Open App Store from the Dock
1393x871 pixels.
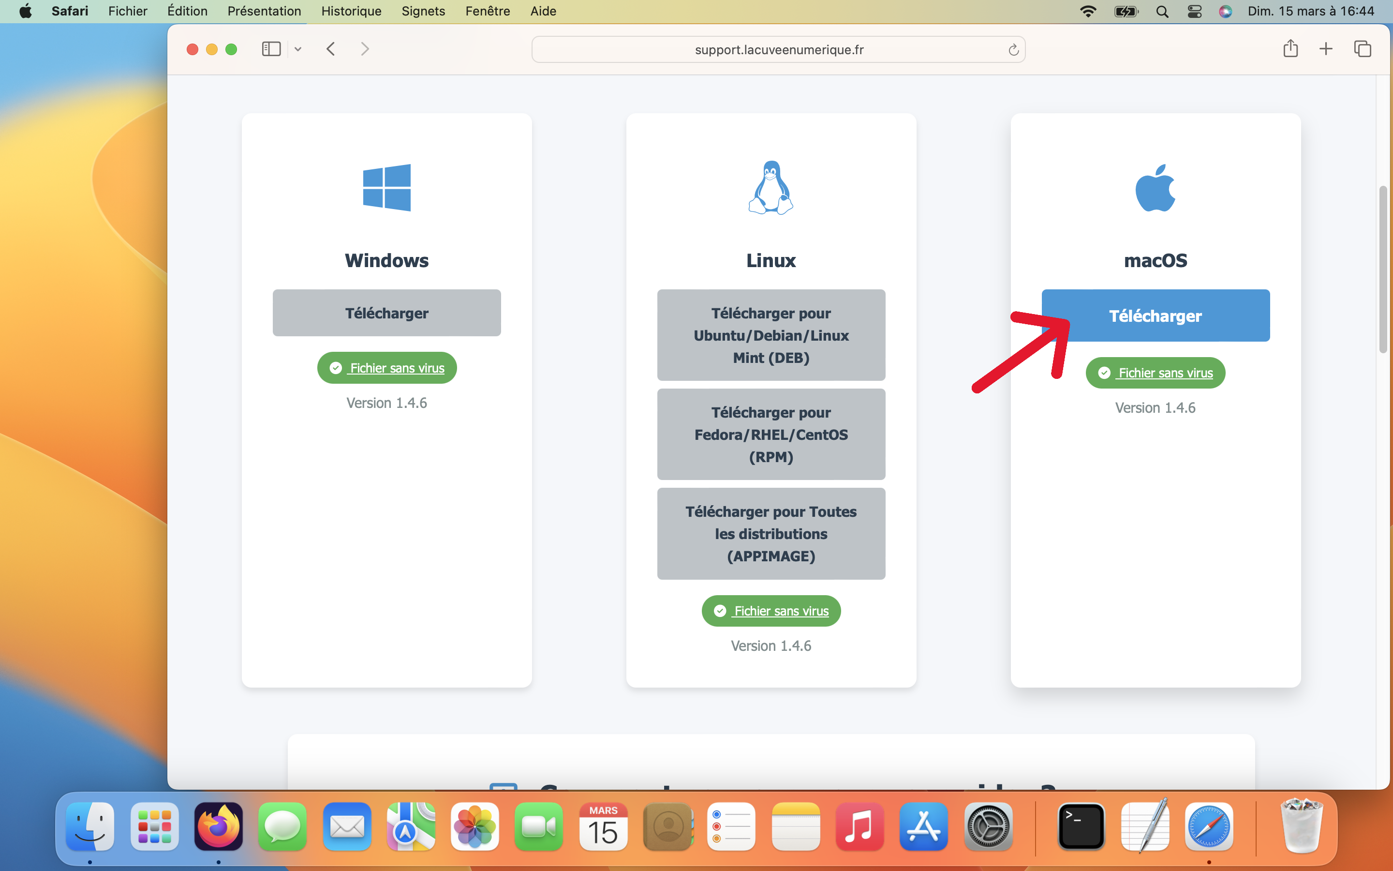[923, 826]
